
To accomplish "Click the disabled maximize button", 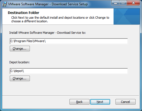I will pos(123,3).
